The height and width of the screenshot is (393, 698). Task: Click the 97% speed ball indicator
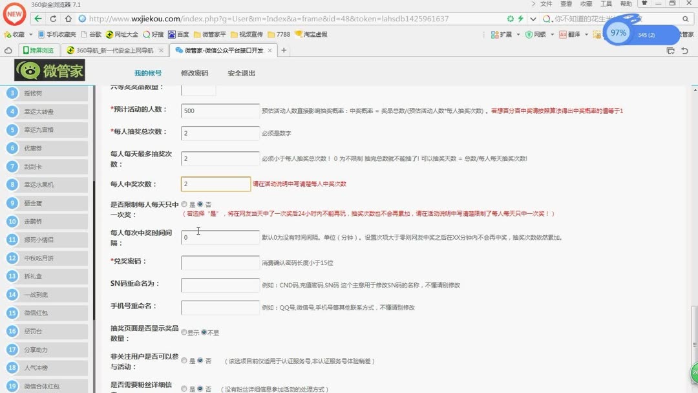coord(618,32)
